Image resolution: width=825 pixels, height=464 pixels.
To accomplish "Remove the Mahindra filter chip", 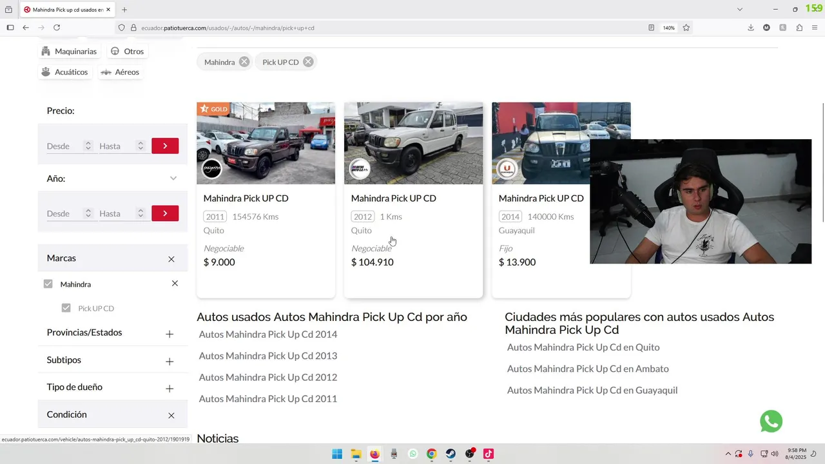I will point(244,62).
